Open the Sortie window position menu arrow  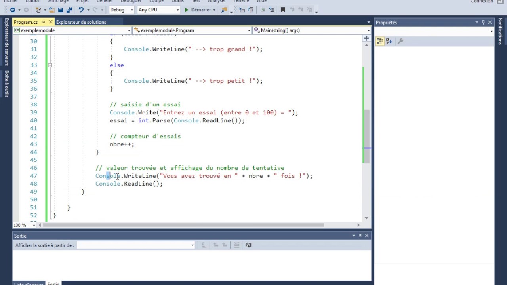[x=353, y=236]
